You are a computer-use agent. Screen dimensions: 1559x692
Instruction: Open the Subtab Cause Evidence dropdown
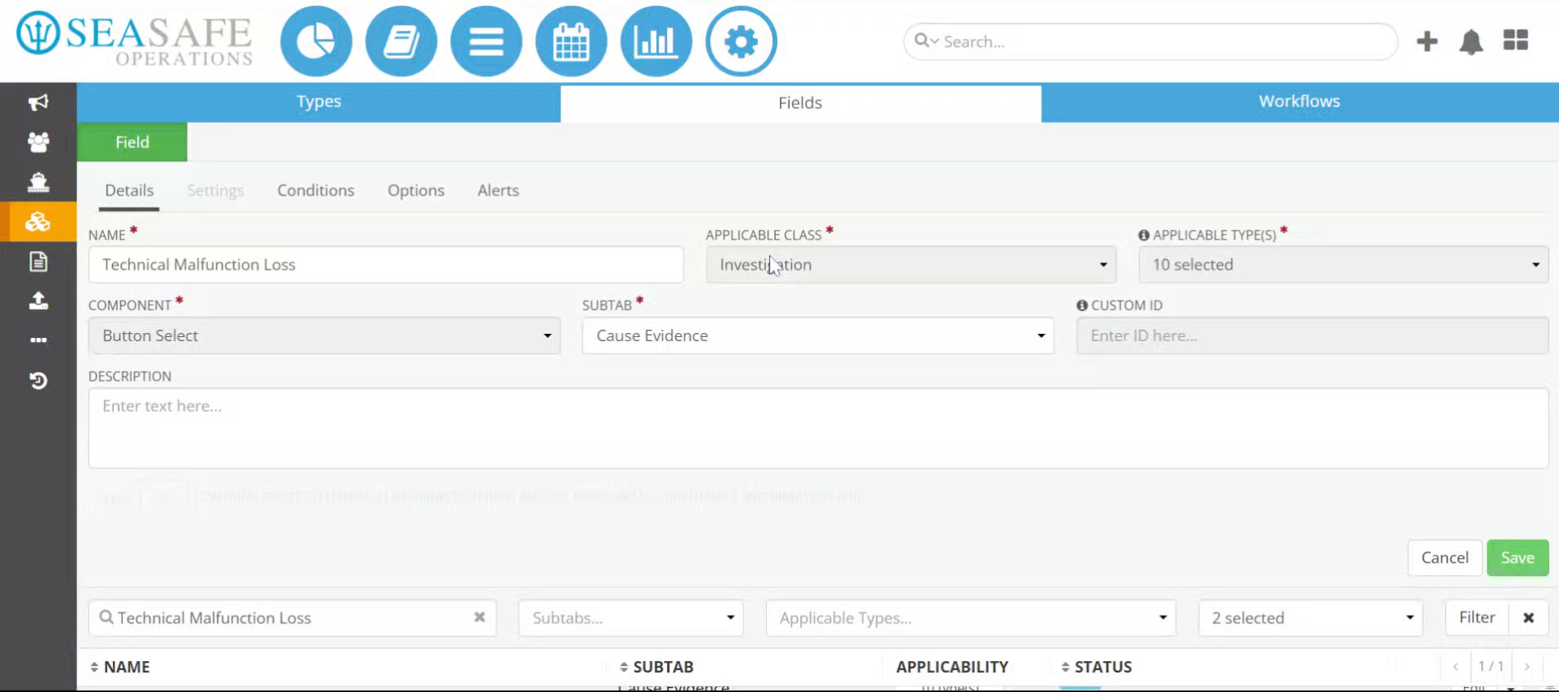click(x=817, y=335)
